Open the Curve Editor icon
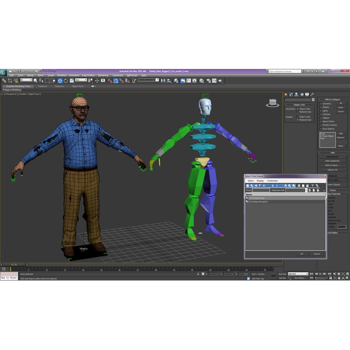The width and height of the screenshot is (350, 350). pos(189,81)
